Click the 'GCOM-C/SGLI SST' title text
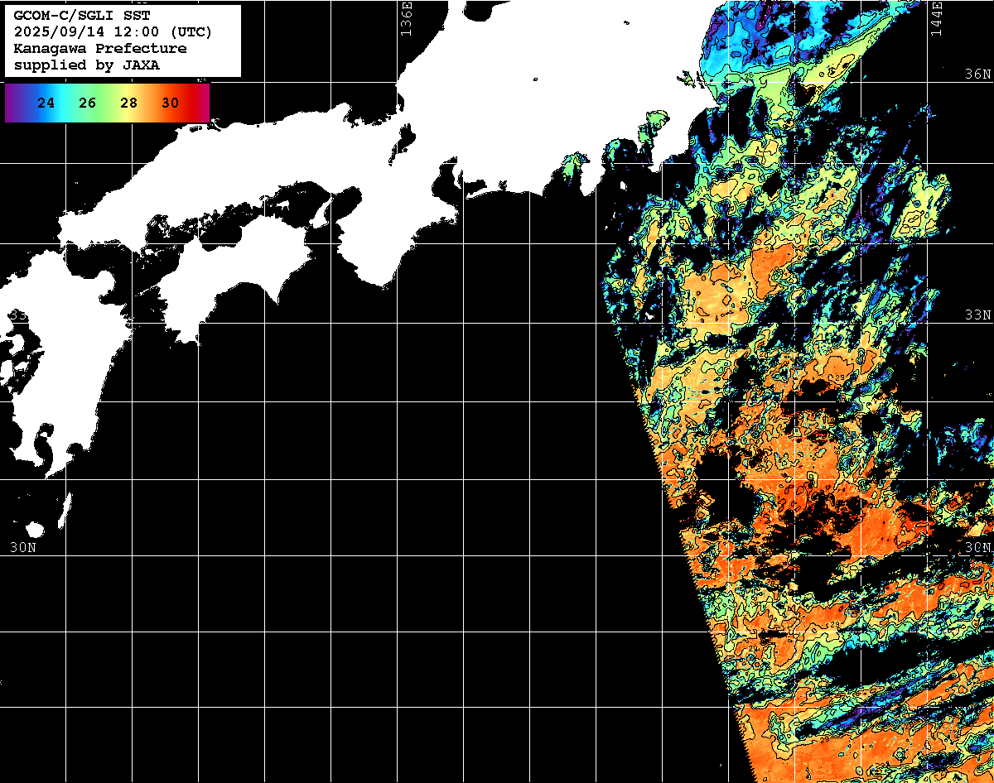This screenshot has height=783, width=994. pos(82,16)
